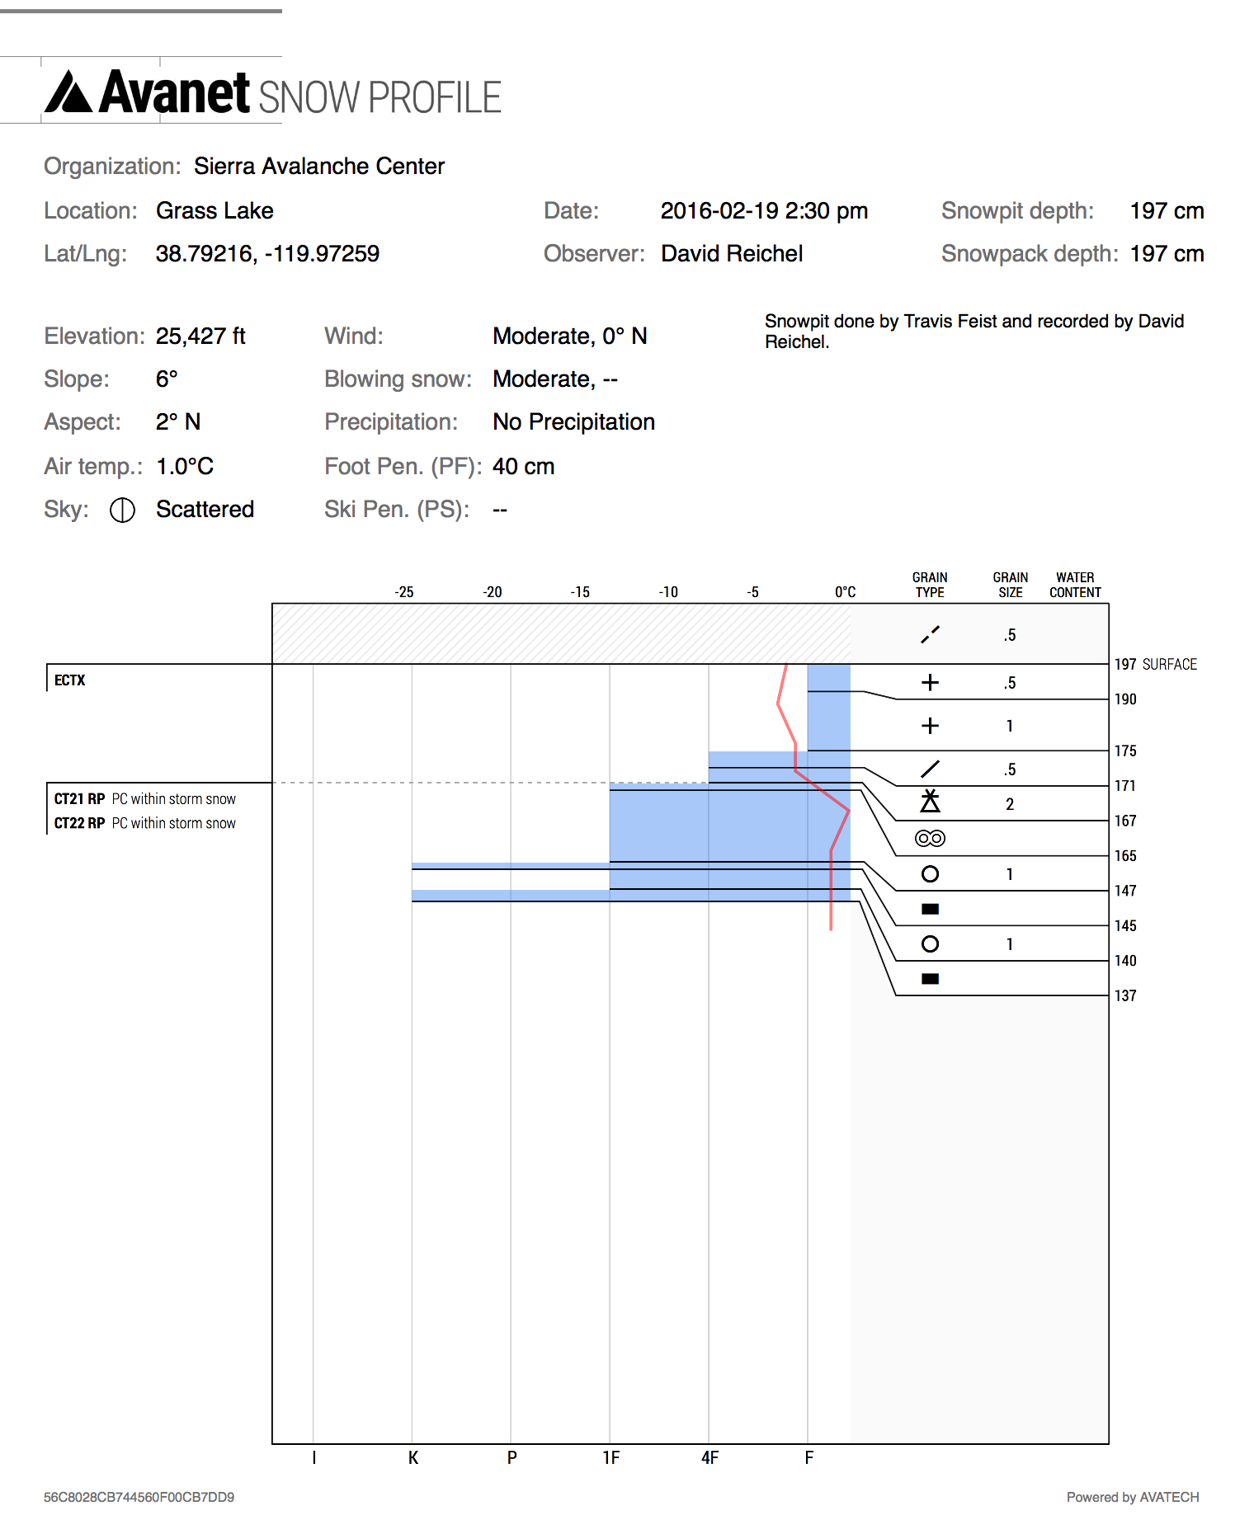Viewport: 1254px width, 1534px height.
Task: Select the CT22 RP test result
Action: tap(79, 823)
